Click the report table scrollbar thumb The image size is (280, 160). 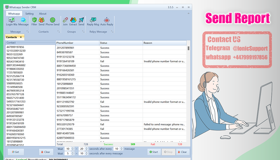click(188, 48)
